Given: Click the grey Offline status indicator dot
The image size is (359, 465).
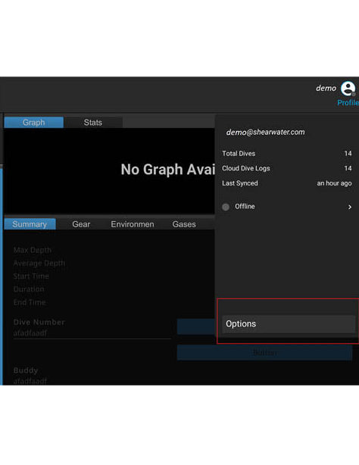Looking at the screenshot, I should click(226, 207).
